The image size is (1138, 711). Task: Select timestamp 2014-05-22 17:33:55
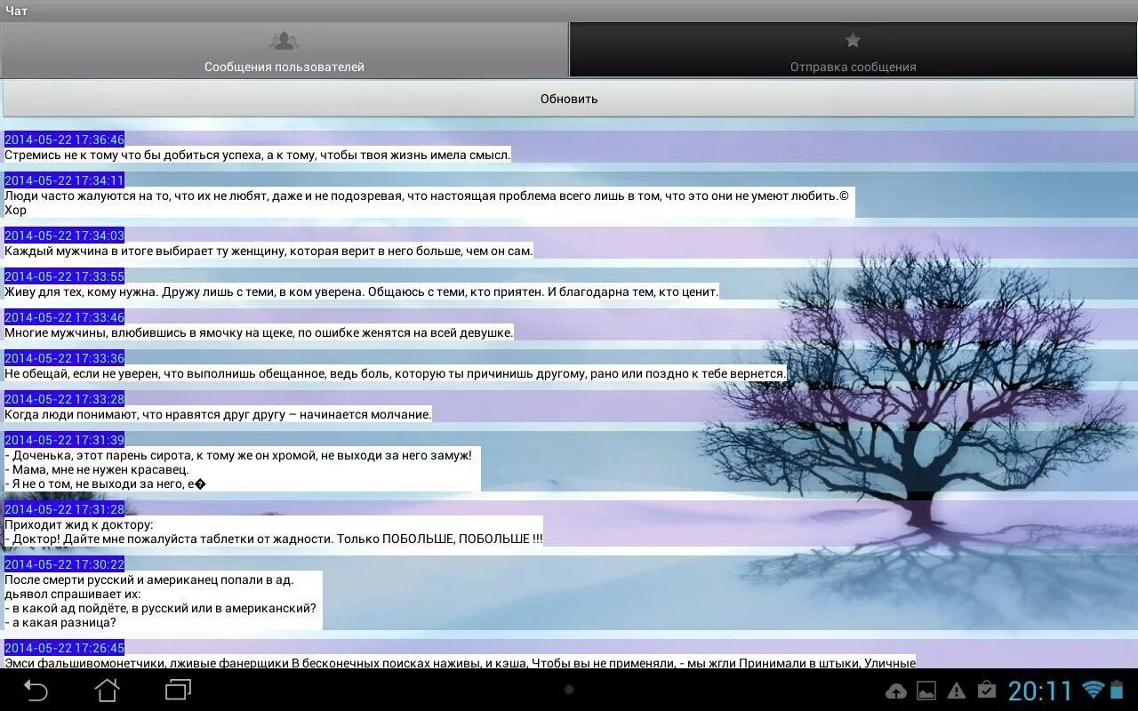[64, 276]
